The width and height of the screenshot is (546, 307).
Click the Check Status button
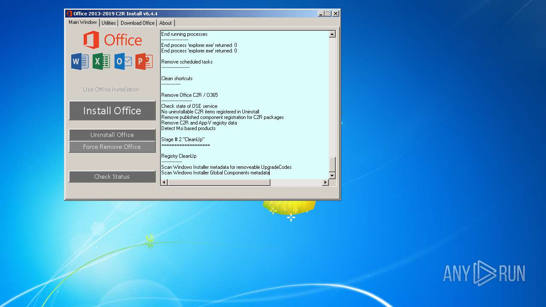[x=112, y=177]
